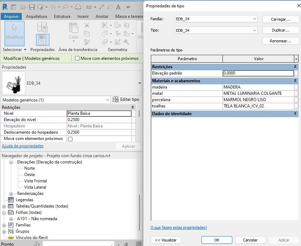301x246 pixels.
Task: Toggle the Propriedades palette ribbon icon
Action: click(x=43, y=40)
